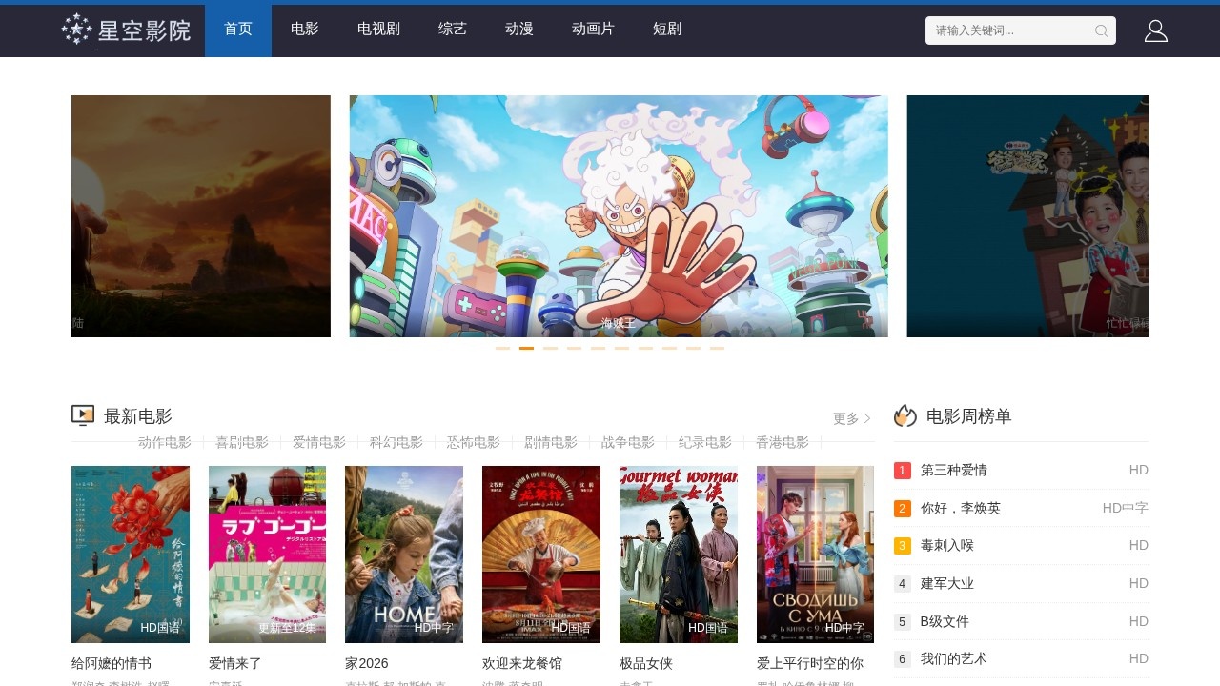Open 第三种爱情 in the weekly ranking
This screenshot has width=1220, height=686.
[954, 470]
